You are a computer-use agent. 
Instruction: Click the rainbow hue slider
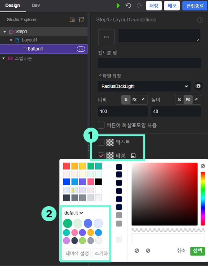203,199
